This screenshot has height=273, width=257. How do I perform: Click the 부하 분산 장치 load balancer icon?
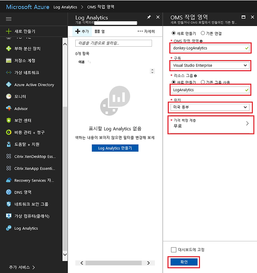pyautogui.click(x=9, y=48)
